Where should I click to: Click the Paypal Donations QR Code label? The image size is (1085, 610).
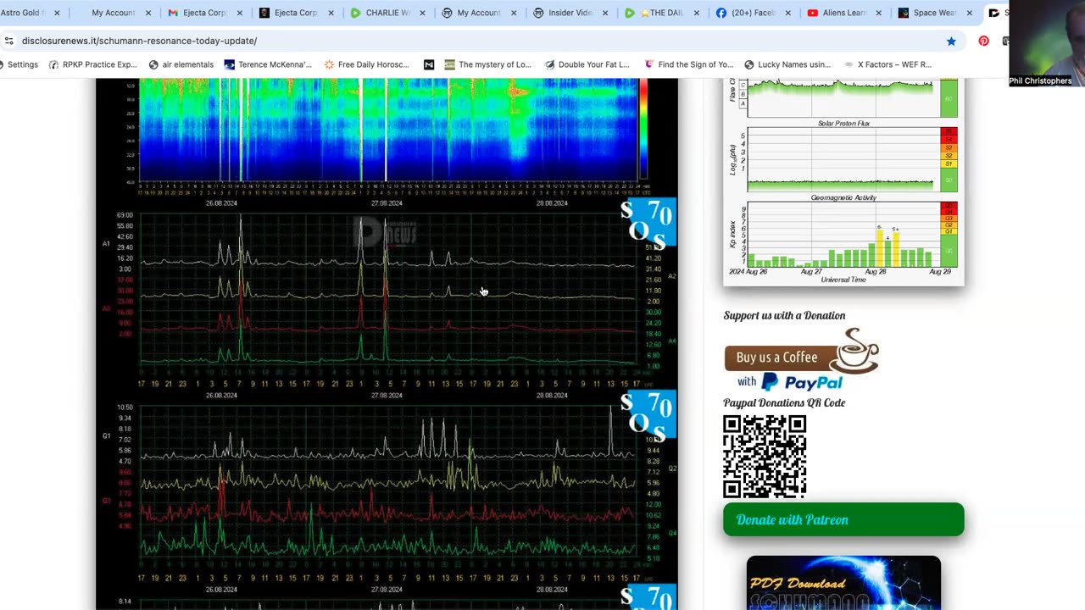[x=784, y=402]
